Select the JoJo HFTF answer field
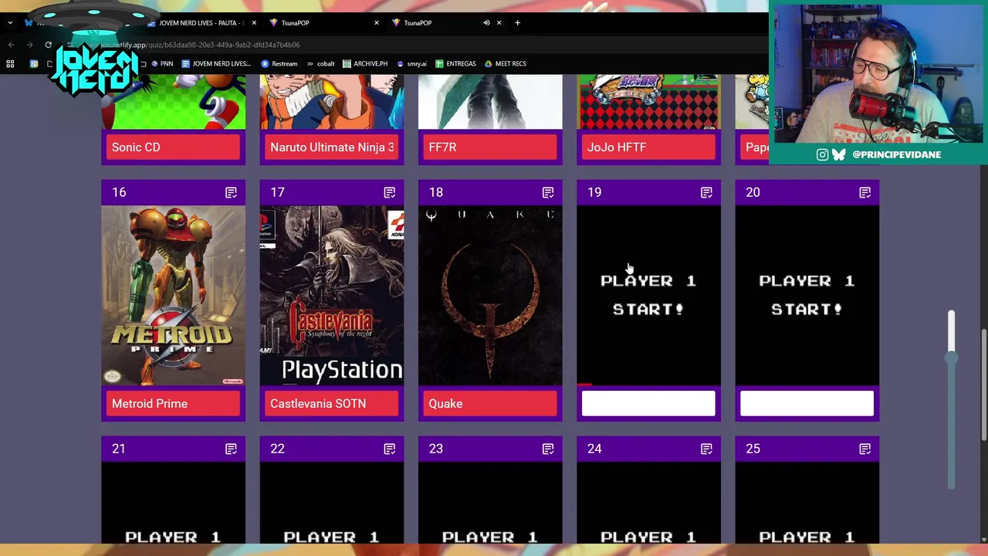 point(648,147)
